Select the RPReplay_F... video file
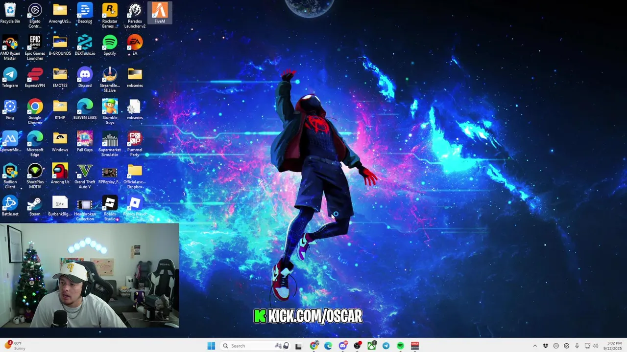 [x=110, y=174]
